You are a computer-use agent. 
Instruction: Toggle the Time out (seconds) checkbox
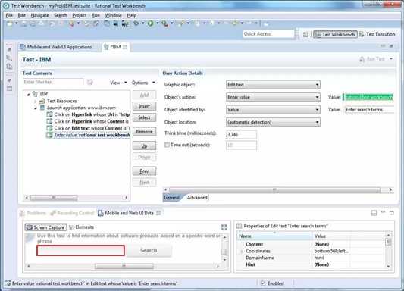pyautogui.click(x=167, y=145)
